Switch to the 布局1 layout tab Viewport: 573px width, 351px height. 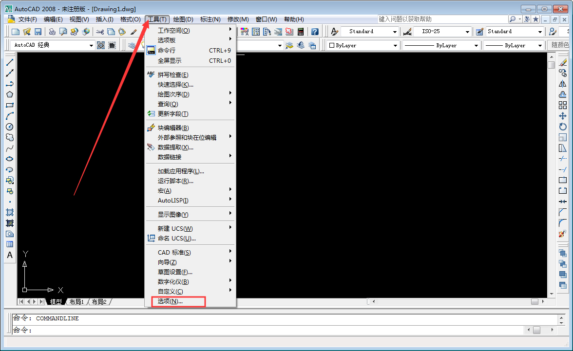point(76,301)
